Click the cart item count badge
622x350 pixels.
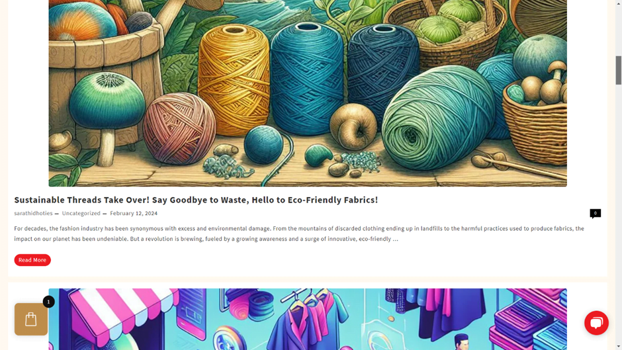tap(48, 302)
